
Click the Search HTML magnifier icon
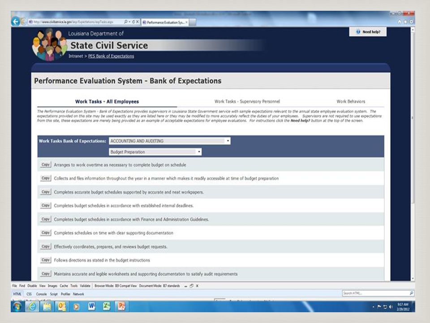click(411, 293)
